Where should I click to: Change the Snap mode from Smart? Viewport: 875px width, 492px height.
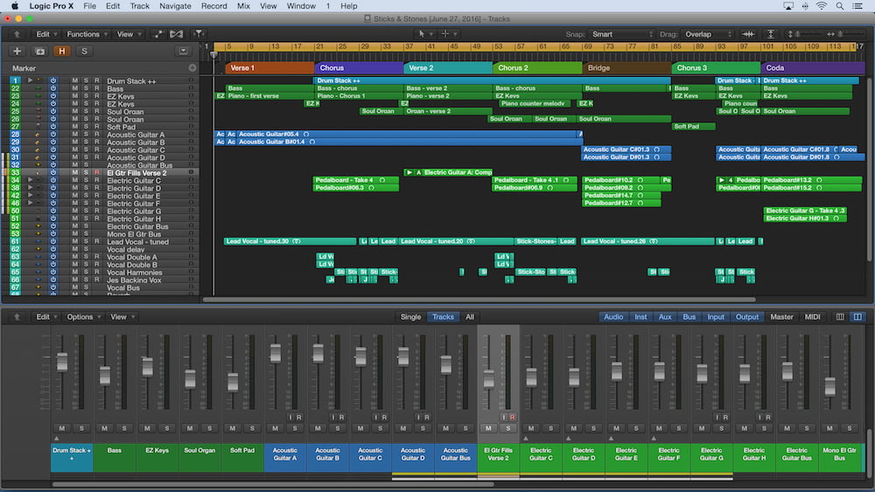coord(621,34)
